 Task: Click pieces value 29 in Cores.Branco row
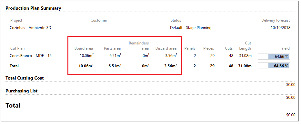coord(212,56)
